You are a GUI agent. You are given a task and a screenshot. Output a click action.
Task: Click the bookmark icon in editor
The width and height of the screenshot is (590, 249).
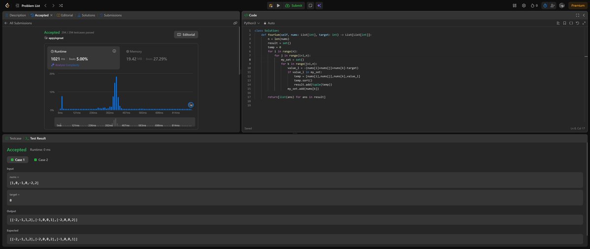pos(564,23)
